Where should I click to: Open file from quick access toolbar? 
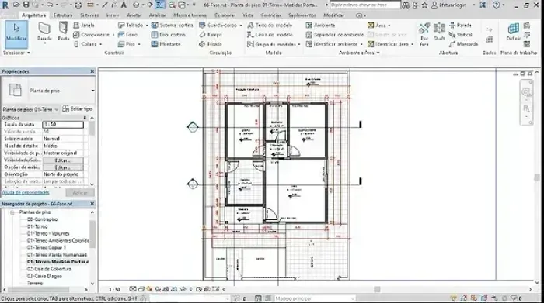16,5
